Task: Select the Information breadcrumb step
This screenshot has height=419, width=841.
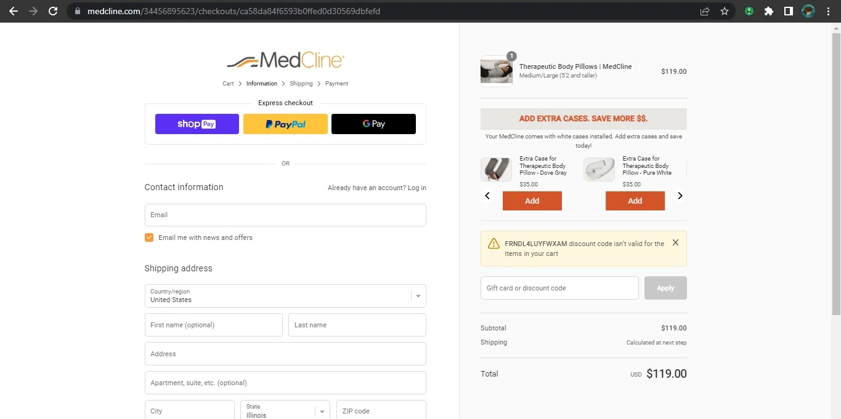Action: tap(262, 84)
